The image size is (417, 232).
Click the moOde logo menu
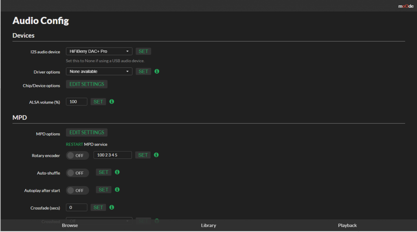pos(406,6)
